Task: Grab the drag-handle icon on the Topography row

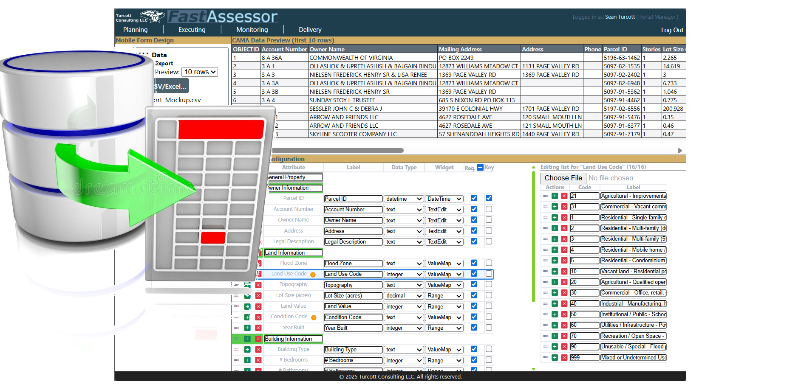Action: 237,285
